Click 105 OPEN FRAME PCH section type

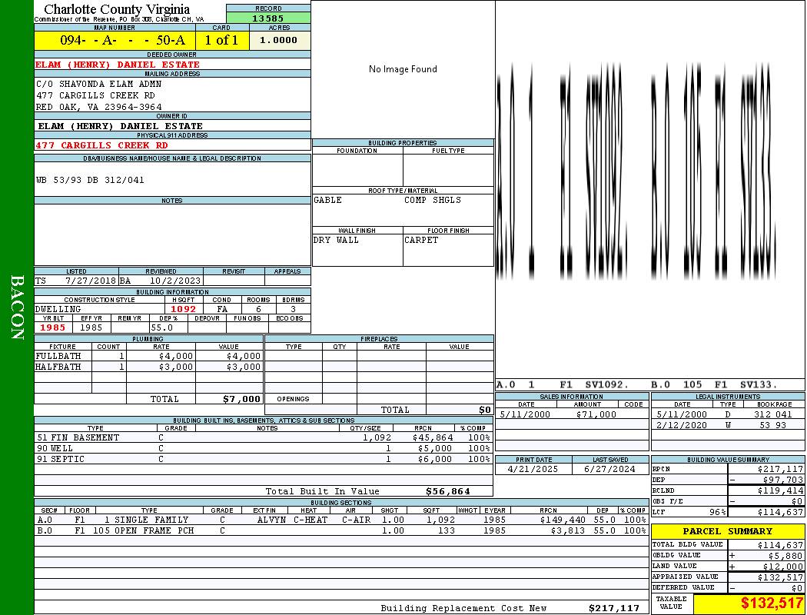point(143,530)
